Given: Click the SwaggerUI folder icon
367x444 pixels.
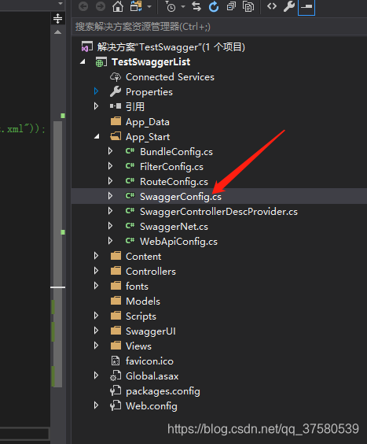Looking at the screenshot, I should click(116, 331).
